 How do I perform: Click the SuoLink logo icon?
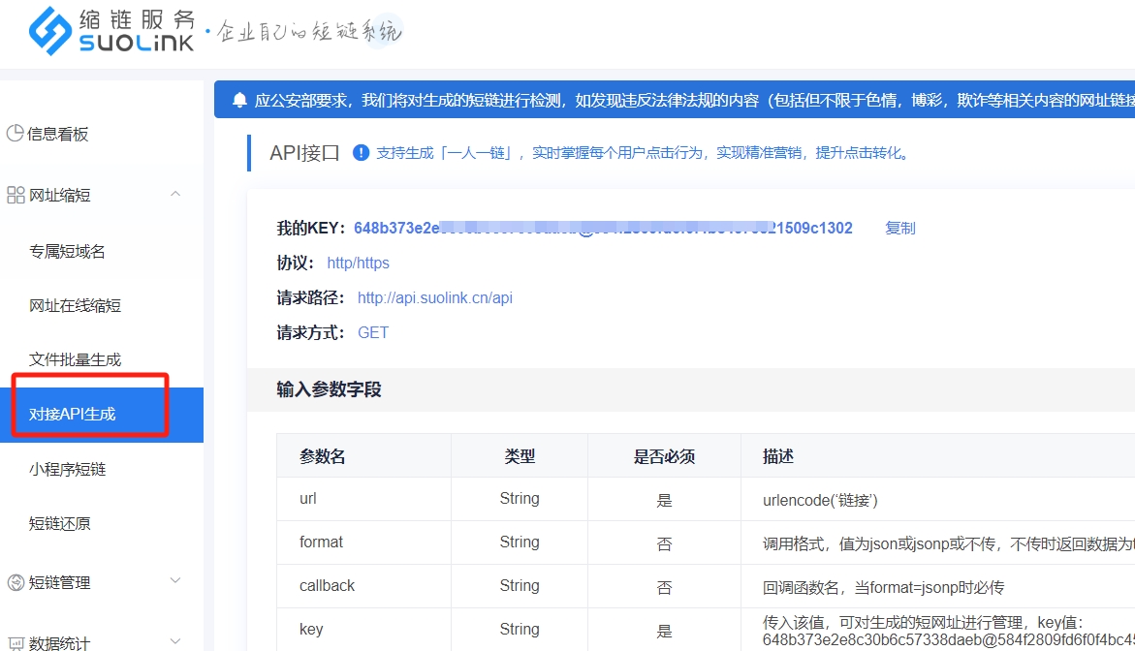click(x=50, y=31)
